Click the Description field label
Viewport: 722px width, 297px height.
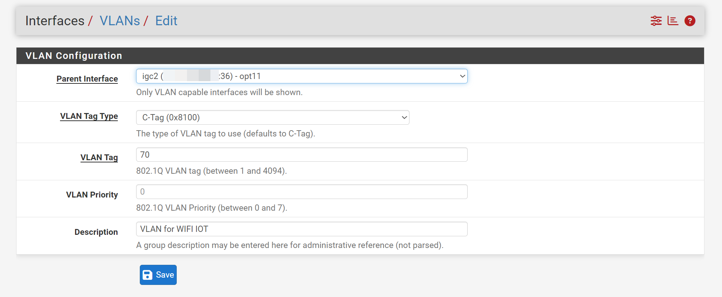click(x=96, y=232)
